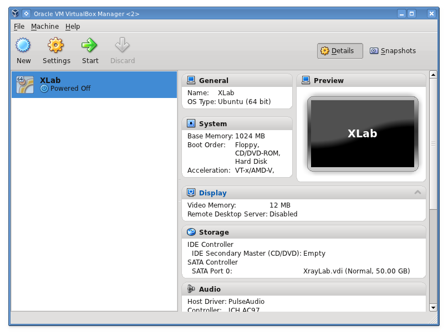Open the File menu
Viewport: 448px width, 336px height.
click(x=19, y=26)
